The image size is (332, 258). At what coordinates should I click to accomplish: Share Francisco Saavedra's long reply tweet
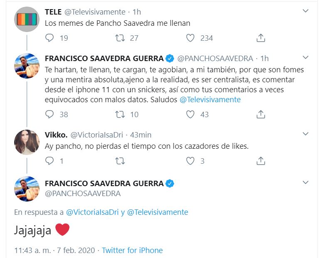260,114
